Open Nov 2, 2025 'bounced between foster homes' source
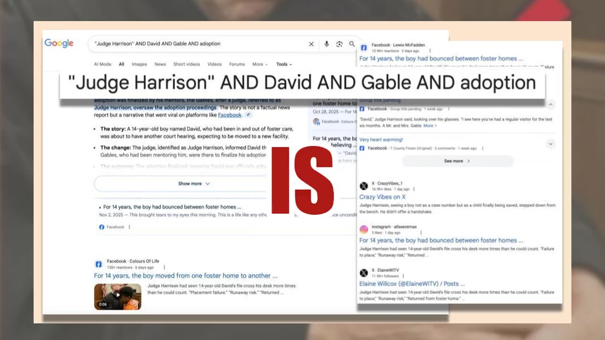 [x=173, y=207]
